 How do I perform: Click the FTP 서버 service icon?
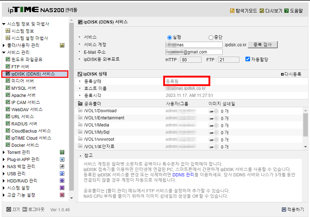tap(8, 66)
